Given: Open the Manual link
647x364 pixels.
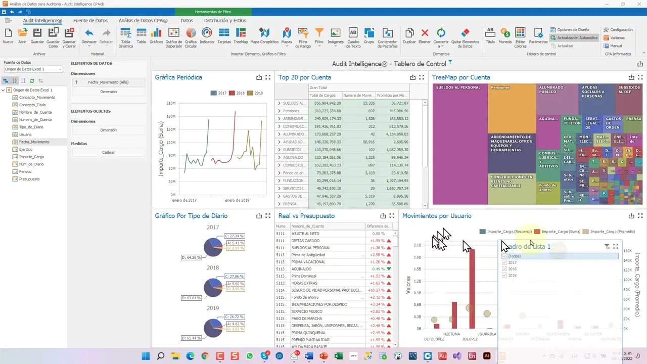Looking at the screenshot, I should point(613,46).
